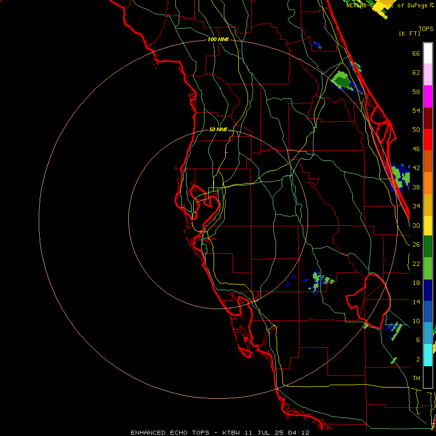Click the legend value "26"
Image resolution: width=436 pixels, height=436 pixels.
click(416, 245)
